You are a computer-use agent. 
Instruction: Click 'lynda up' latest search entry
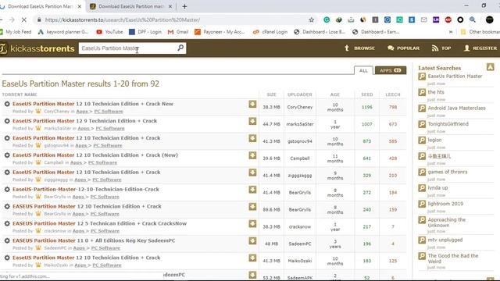pyautogui.click(x=437, y=188)
